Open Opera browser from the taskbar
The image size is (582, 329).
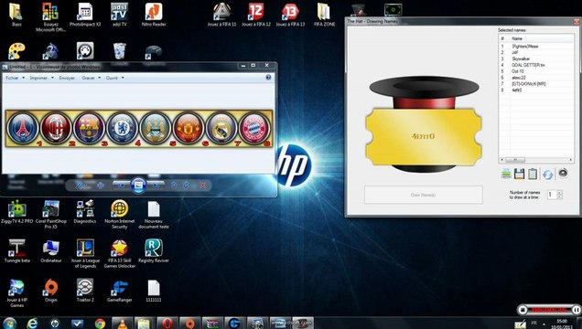167,324
